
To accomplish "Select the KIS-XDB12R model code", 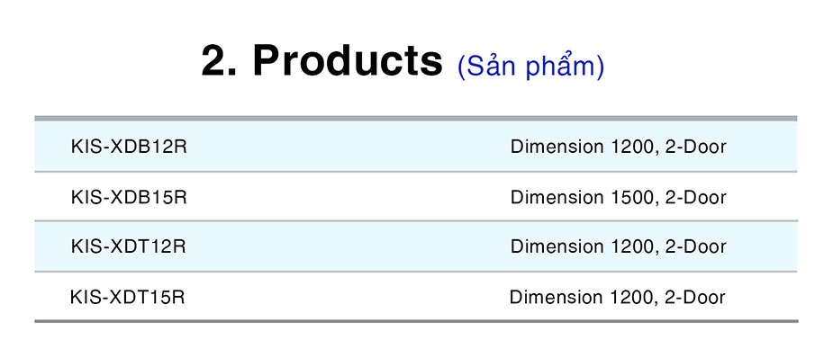I will (x=129, y=147).
